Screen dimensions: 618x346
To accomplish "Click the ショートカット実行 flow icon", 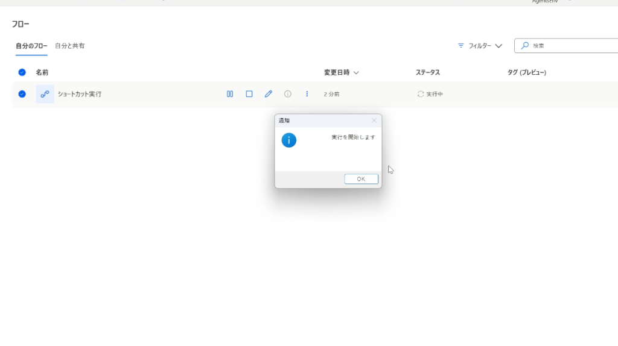I will tap(45, 94).
